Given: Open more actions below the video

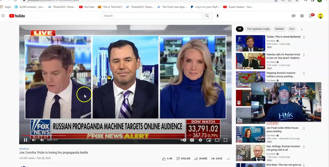Looking at the screenshot, I should pos(228,159).
